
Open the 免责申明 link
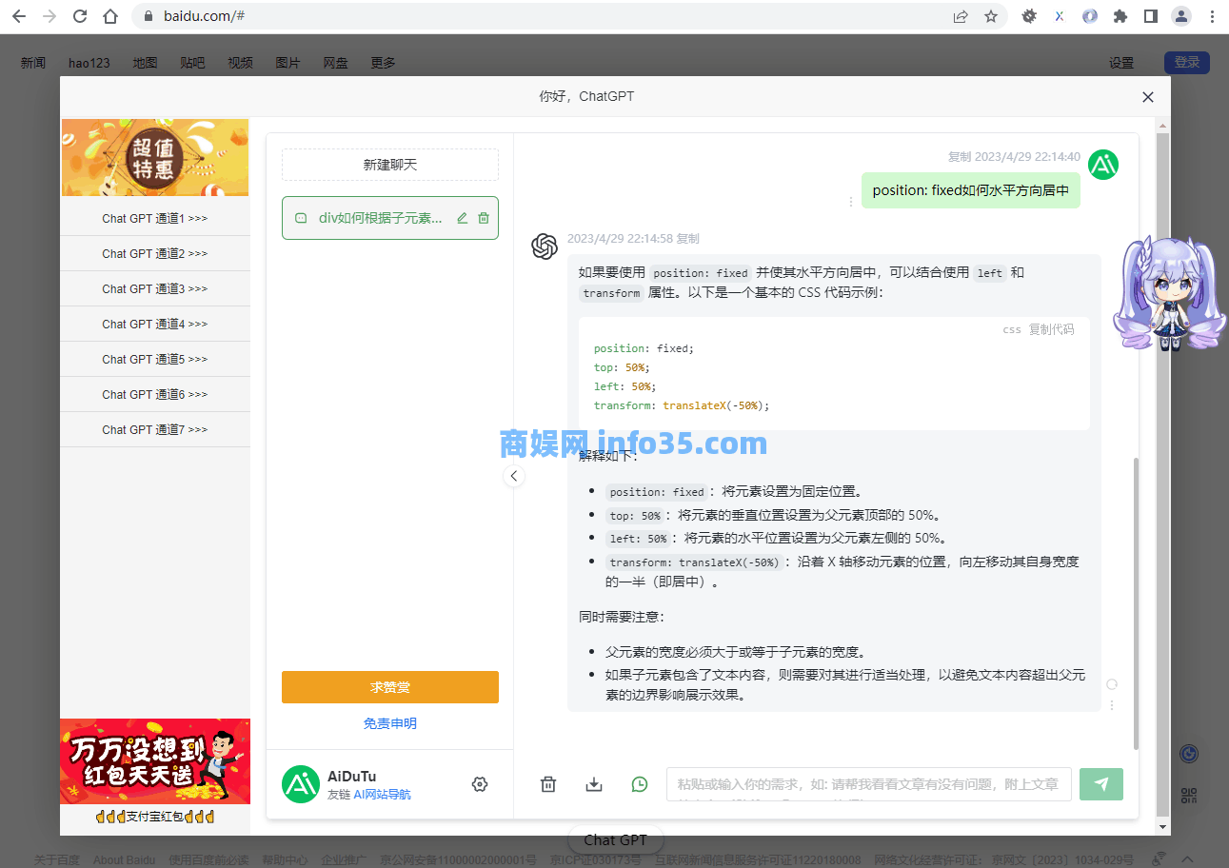point(390,723)
